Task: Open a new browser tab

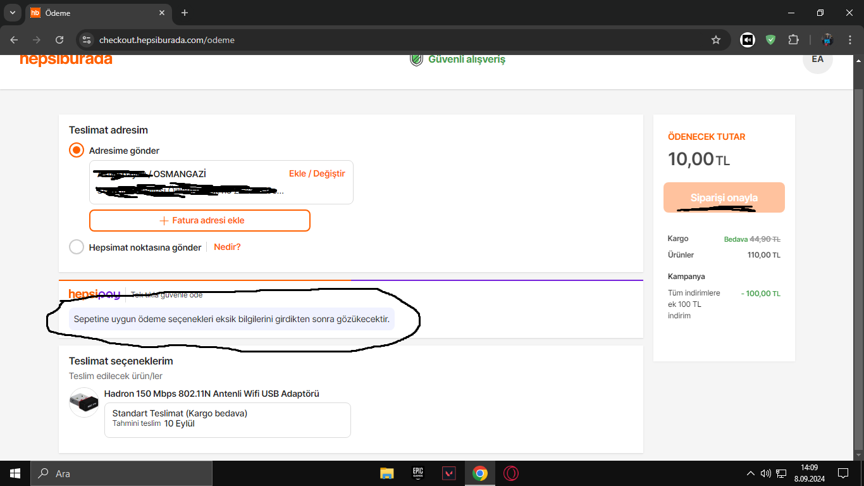Action: point(185,13)
